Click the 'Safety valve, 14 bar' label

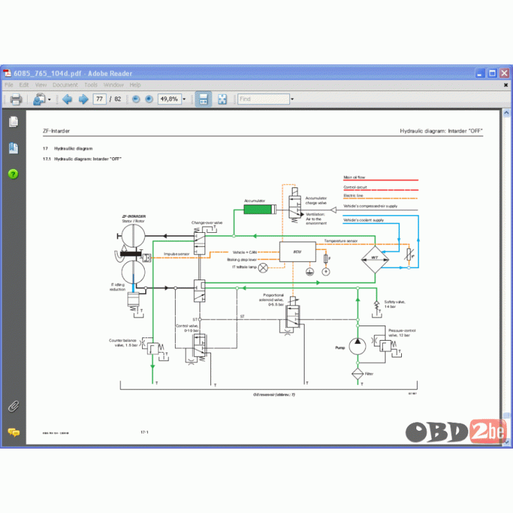coord(395,305)
